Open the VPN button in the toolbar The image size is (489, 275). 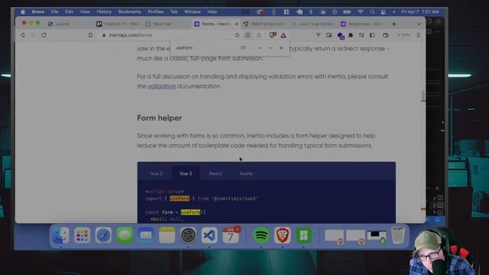coord(404,35)
